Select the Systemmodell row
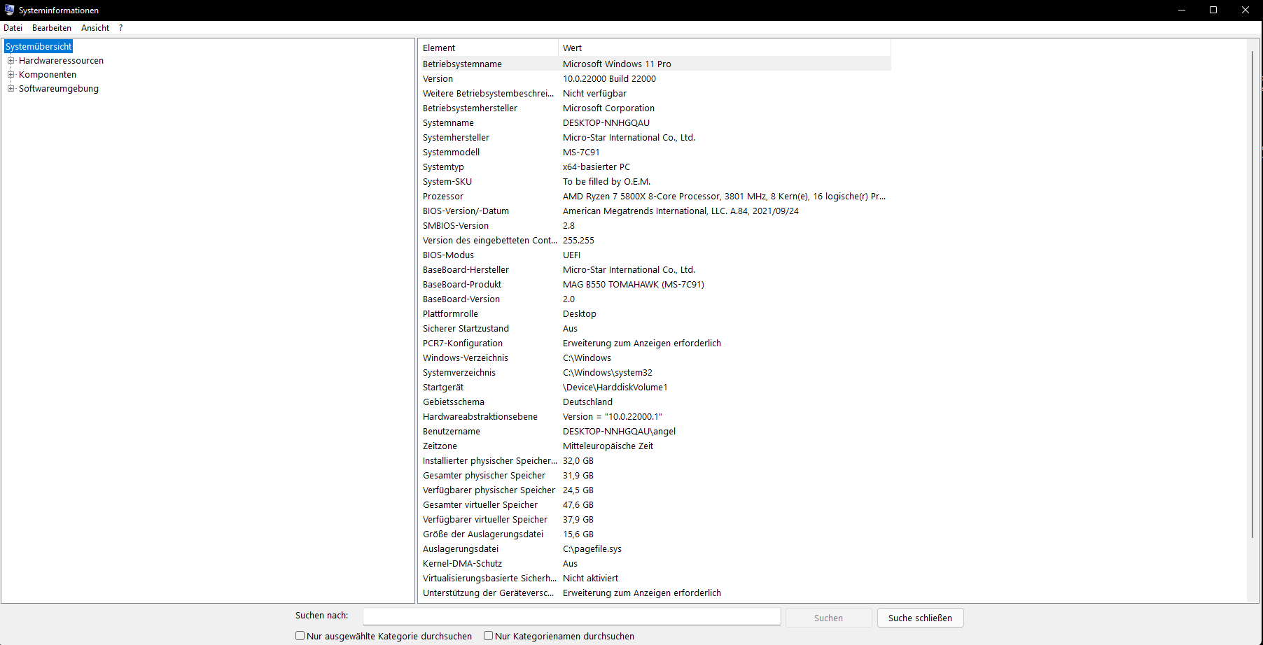Screen dimensions: 1263x645 pos(655,152)
